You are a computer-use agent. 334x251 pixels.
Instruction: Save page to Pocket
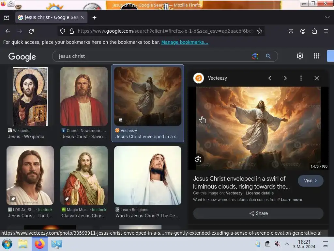[291, 31]
